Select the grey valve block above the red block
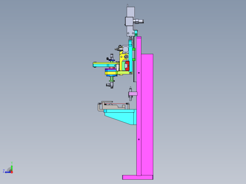Screen dimensions: 246x184 [125, 49]
